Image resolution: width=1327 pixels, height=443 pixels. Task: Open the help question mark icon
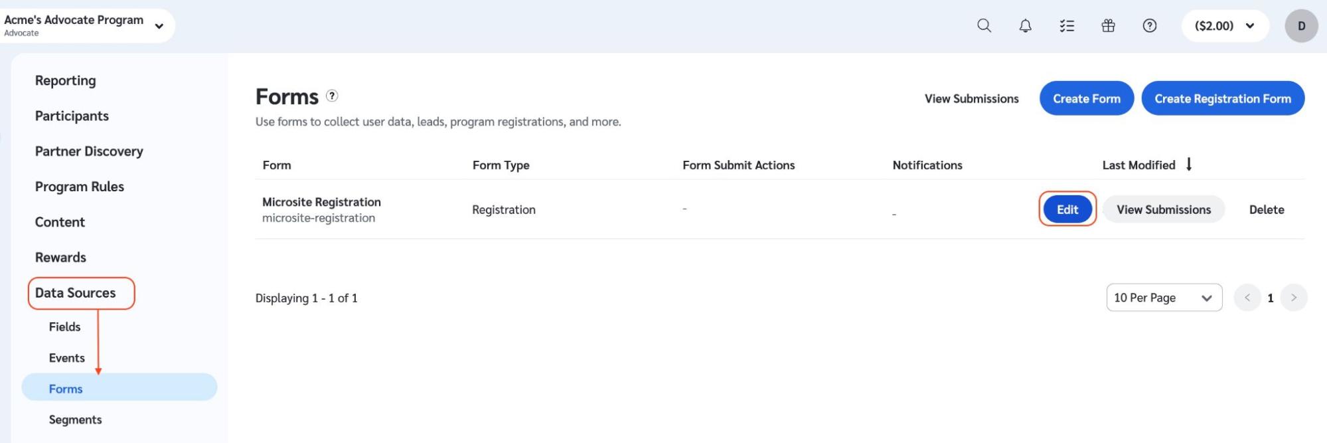[1149, 26]
